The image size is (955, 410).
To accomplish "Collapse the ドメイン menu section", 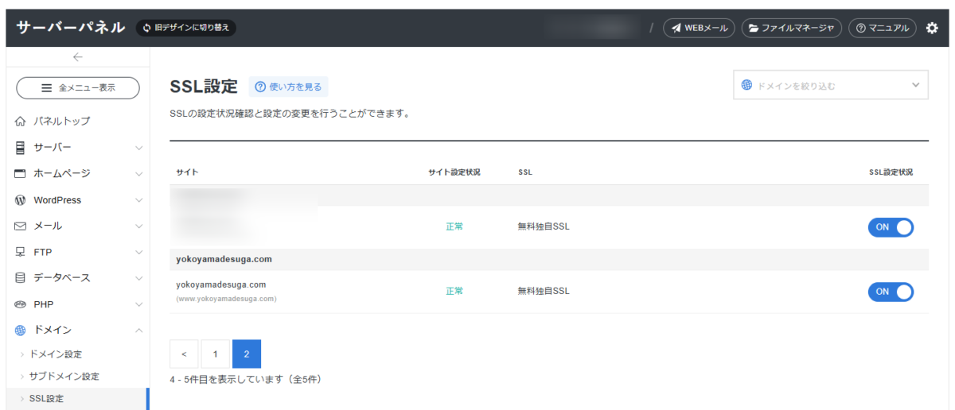I will point(77,331).
